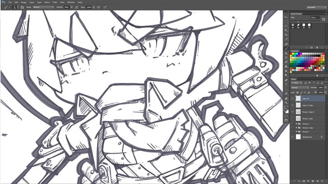The width and height of the screenshot is (328, 184).
Task: Select the Crop tool
Action: coord(286,35)
